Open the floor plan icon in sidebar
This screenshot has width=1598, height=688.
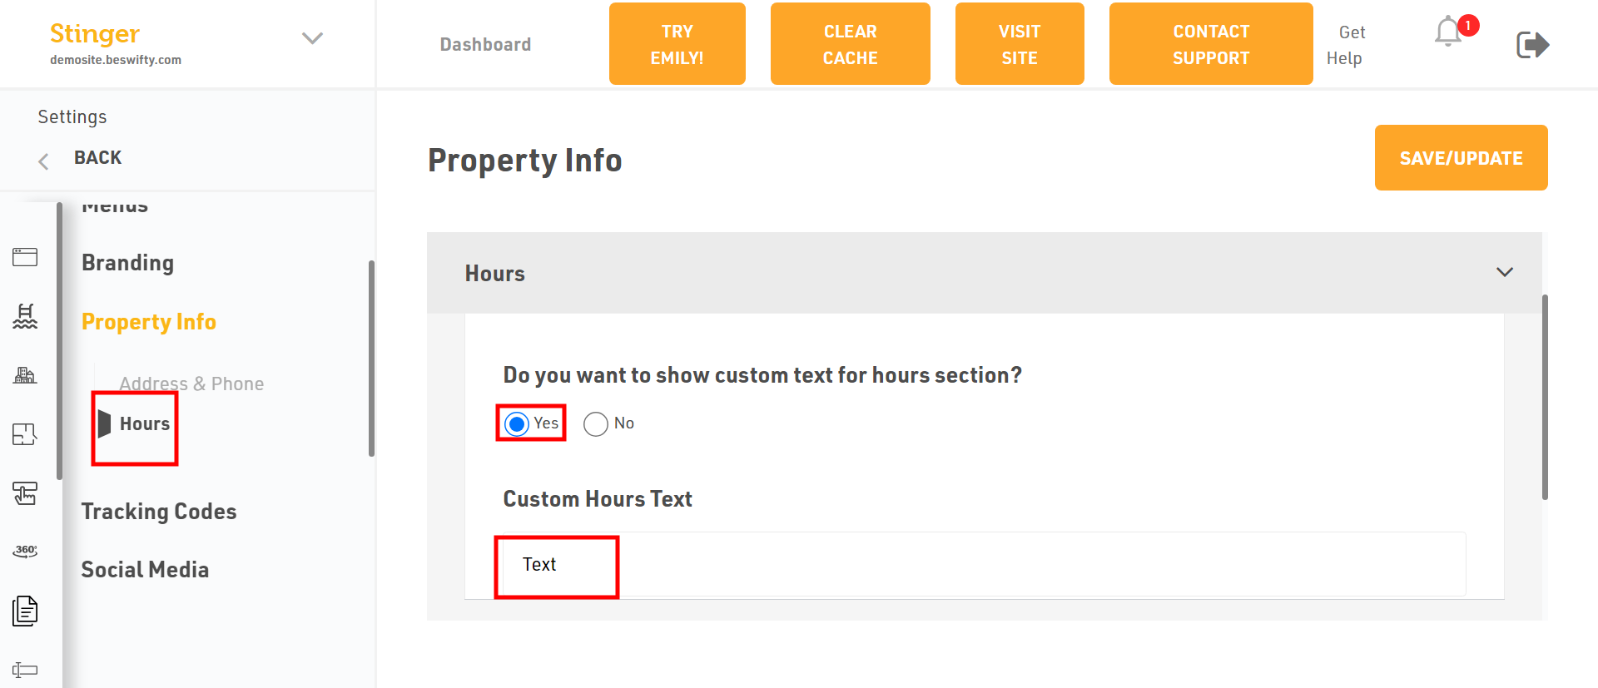point(25,434)
